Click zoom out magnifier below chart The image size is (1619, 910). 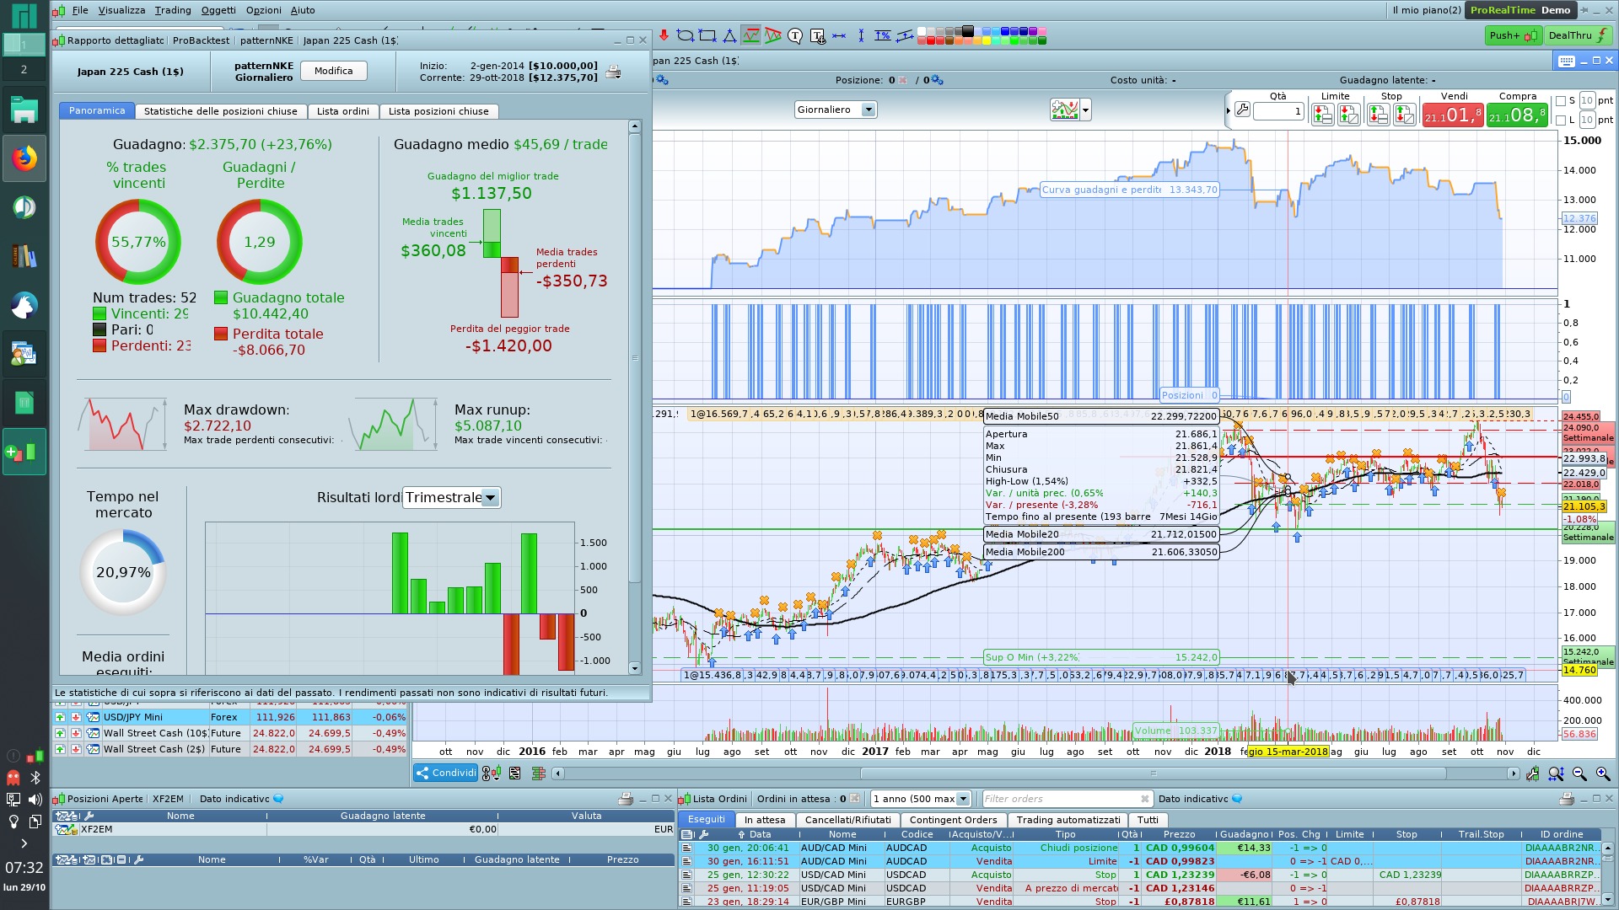pos(1579,773)
